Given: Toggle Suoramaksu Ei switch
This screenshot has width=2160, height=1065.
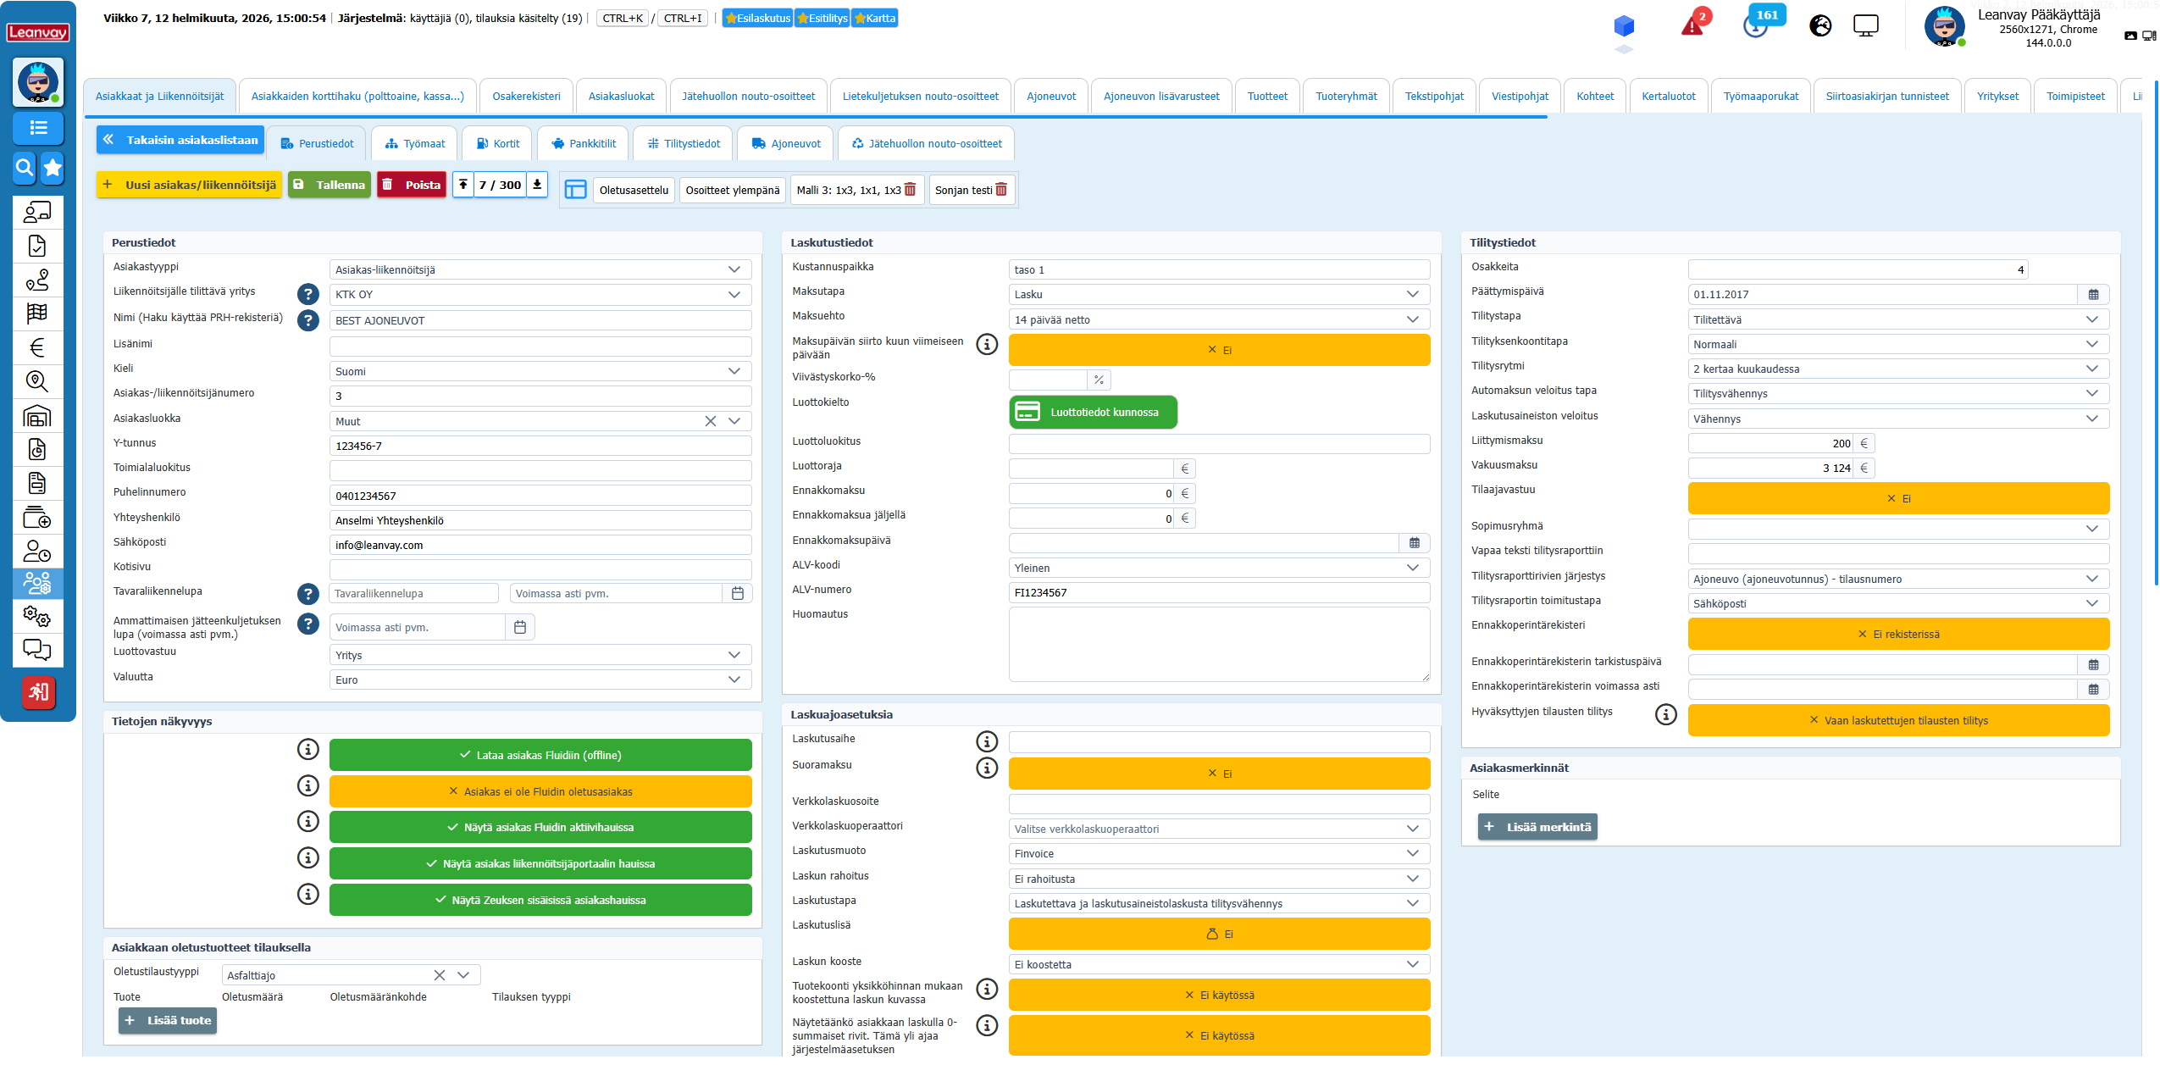Looking at the screenshot, I should pos(1218,774).
